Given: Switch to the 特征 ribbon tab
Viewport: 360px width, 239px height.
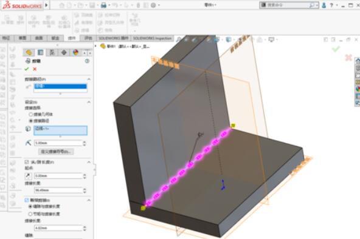Looking at the screenshot, I should pos(6,38).
